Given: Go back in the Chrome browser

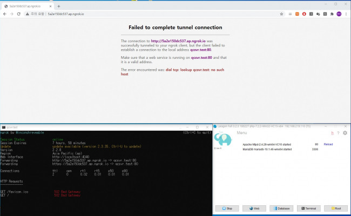Looking at the screenshot, I should (x=5, y=14).
